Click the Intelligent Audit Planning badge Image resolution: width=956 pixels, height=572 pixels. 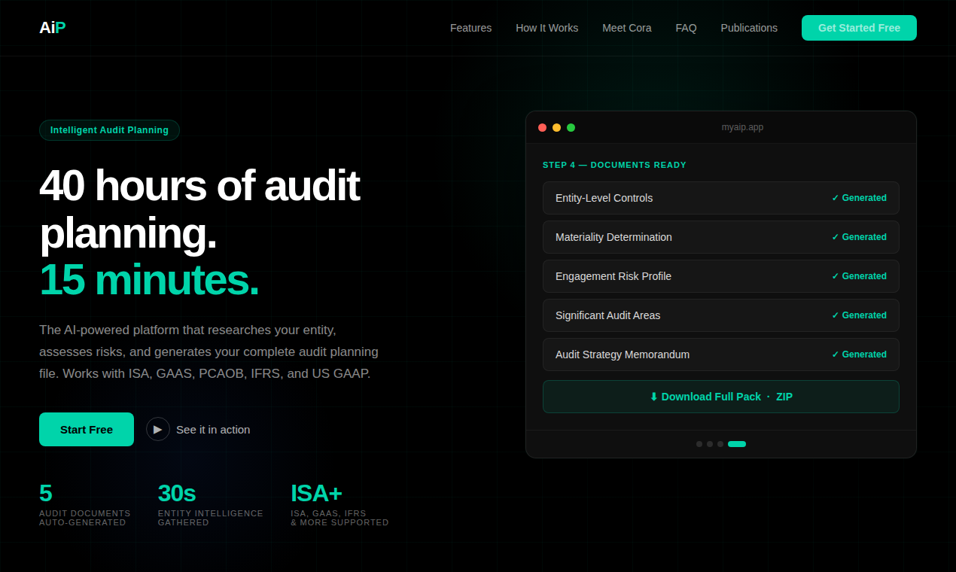pyautogui.click(x=109, y=129)
